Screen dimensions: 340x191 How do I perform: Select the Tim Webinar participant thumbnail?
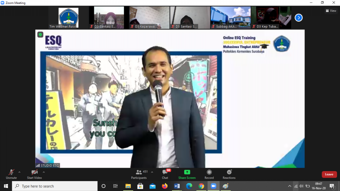tap(68, 18)
